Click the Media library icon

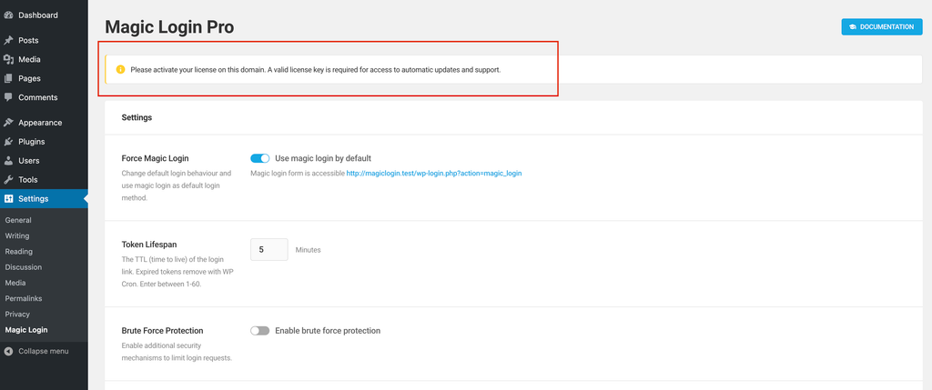(x=8, y=59)
